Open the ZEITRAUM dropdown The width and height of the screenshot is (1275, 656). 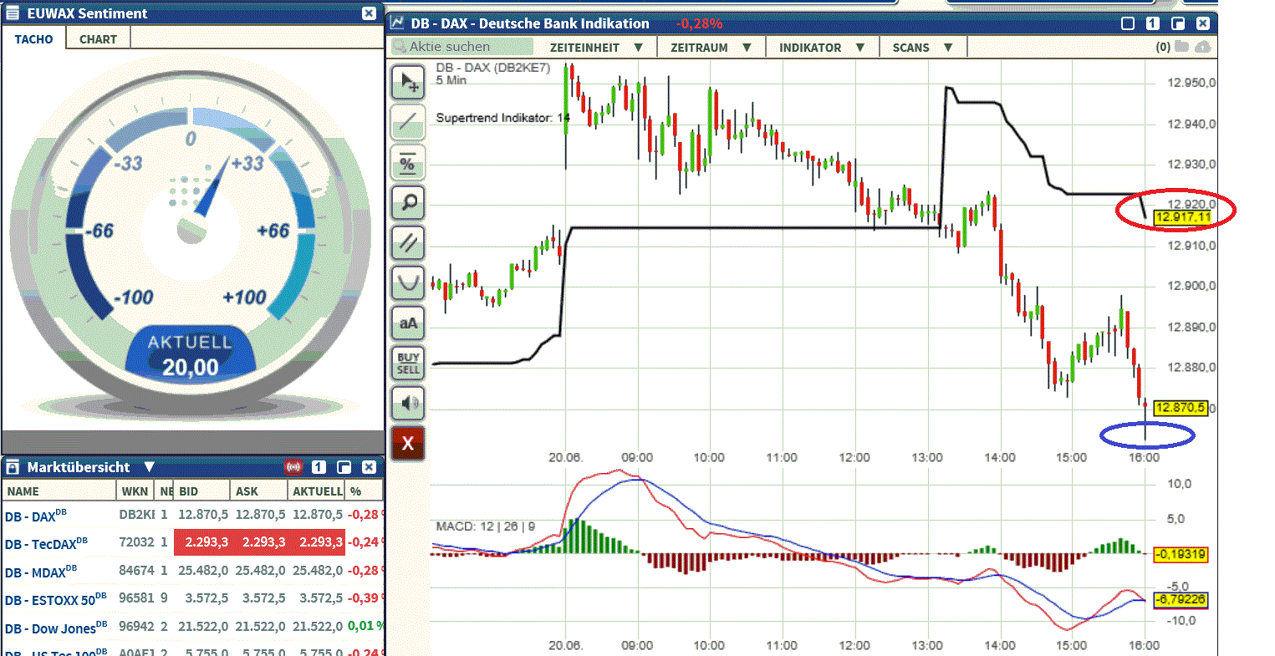(711, 48)
